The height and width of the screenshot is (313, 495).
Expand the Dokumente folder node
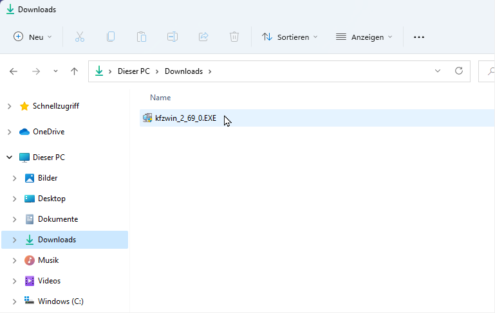tap(15, 219)
